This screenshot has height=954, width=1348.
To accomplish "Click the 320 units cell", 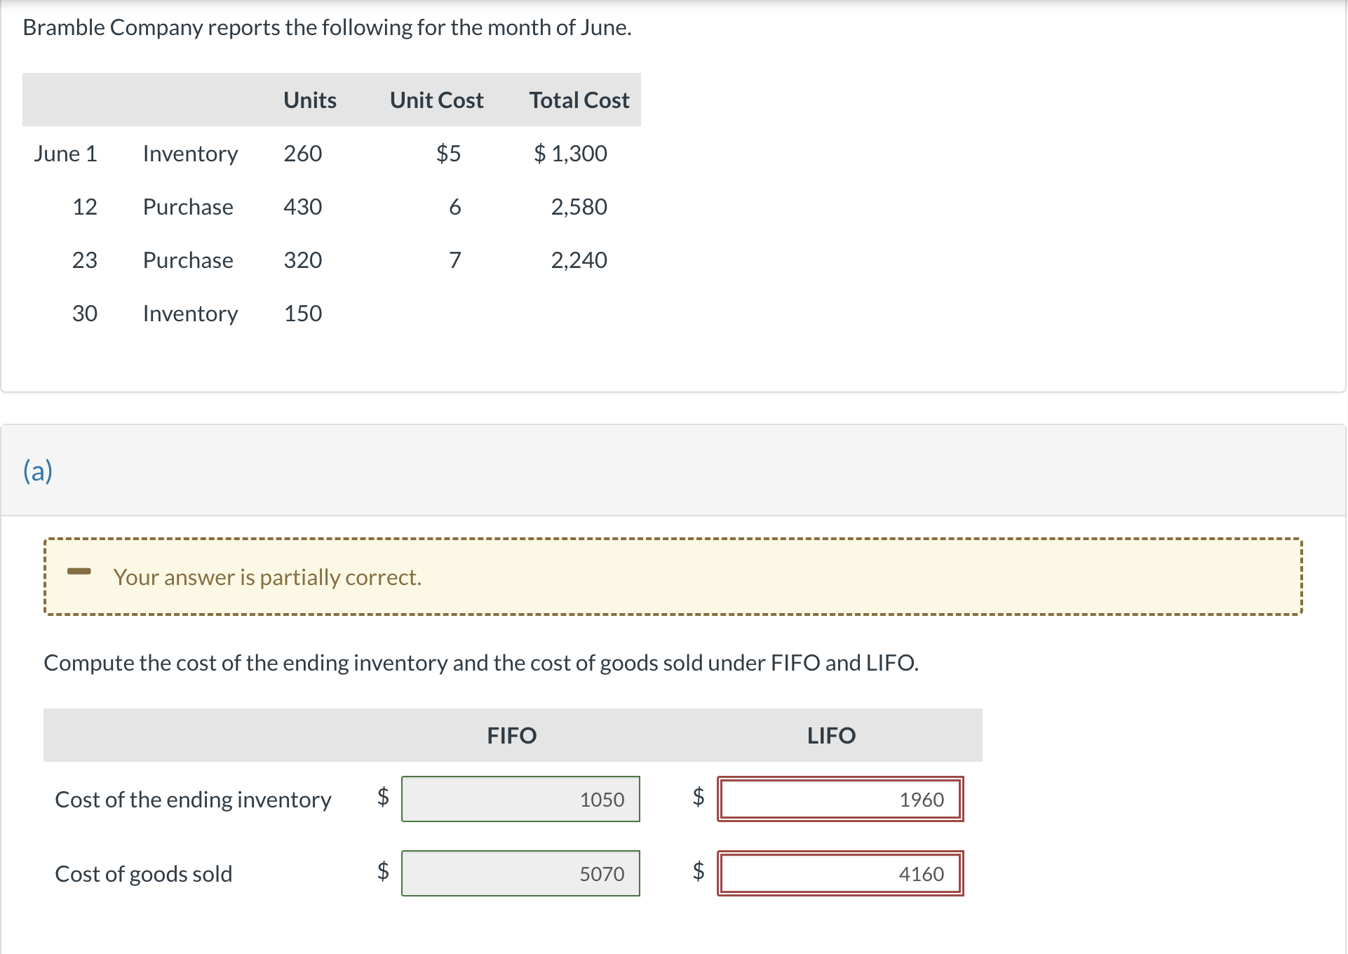I will (303, 260).
